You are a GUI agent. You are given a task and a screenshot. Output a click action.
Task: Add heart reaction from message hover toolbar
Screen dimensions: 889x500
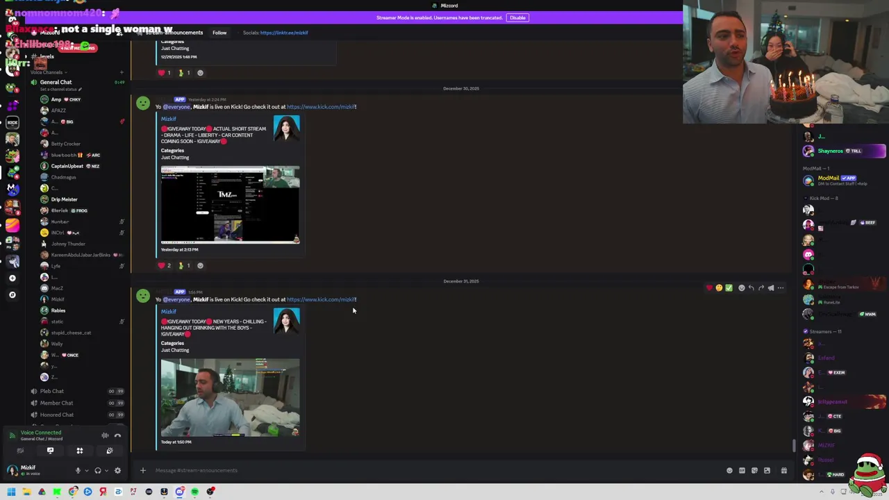(709, 287)
